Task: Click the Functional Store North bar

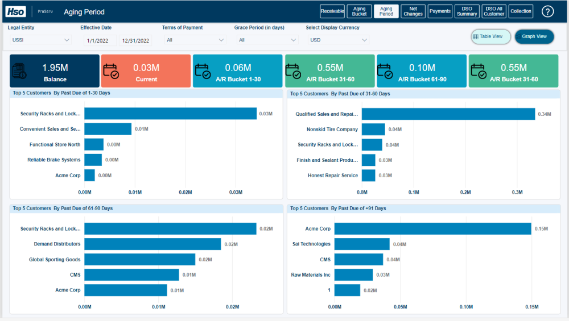Action: point(94,144)
